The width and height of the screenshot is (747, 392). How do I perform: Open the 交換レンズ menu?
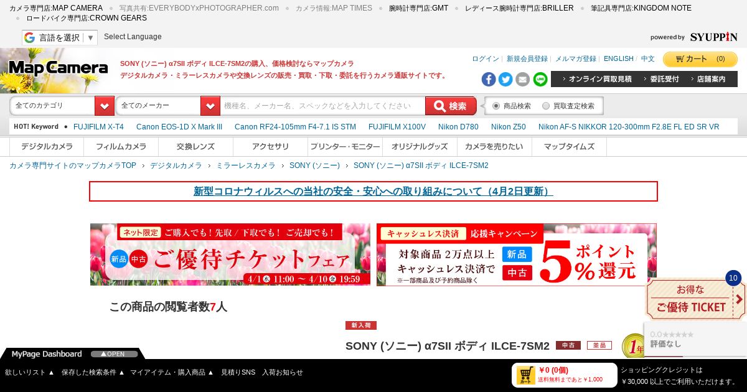tap(196, 147)
